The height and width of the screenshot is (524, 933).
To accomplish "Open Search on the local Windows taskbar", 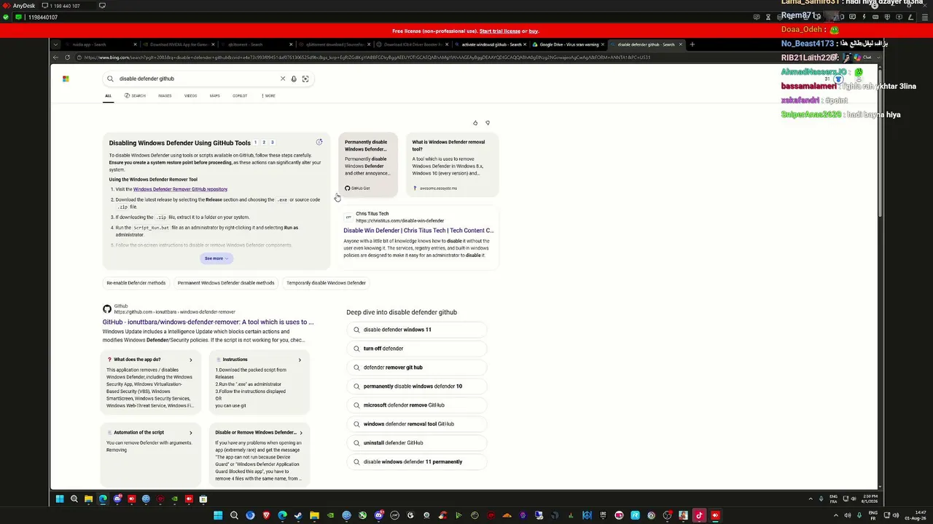I will tap(234, 516).
